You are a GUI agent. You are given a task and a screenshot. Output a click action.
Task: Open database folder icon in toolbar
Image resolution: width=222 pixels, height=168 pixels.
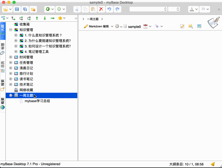pyautogui.click(x=5, y=9)
